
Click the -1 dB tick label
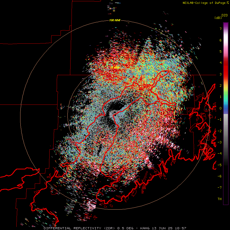click(220, 120)
